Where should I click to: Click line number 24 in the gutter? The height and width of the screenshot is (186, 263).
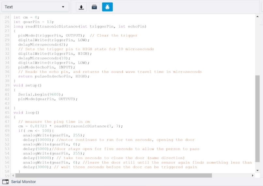pyautogui.click(x=7, y=17)
